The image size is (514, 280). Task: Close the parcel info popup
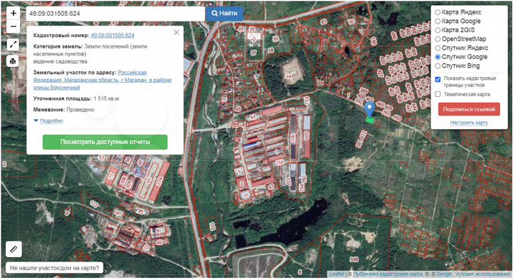pyautogui.click(x=176, y=32)
